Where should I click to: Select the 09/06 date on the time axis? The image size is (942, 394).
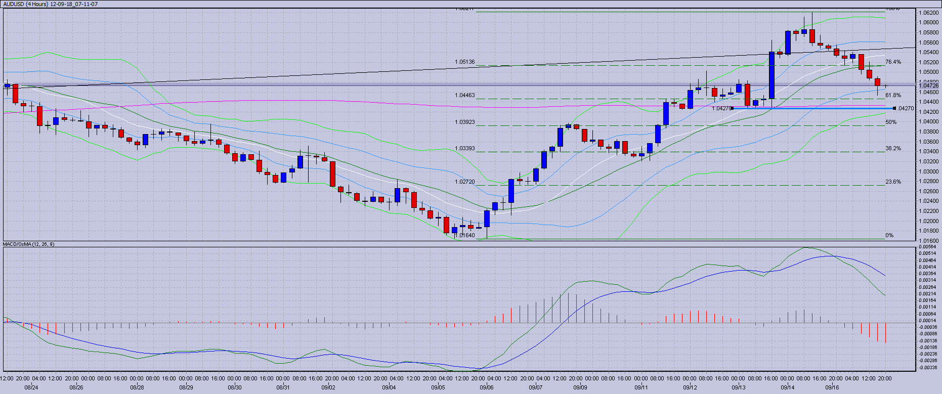pos(486,388)
